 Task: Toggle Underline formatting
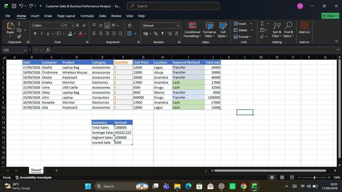48,33
